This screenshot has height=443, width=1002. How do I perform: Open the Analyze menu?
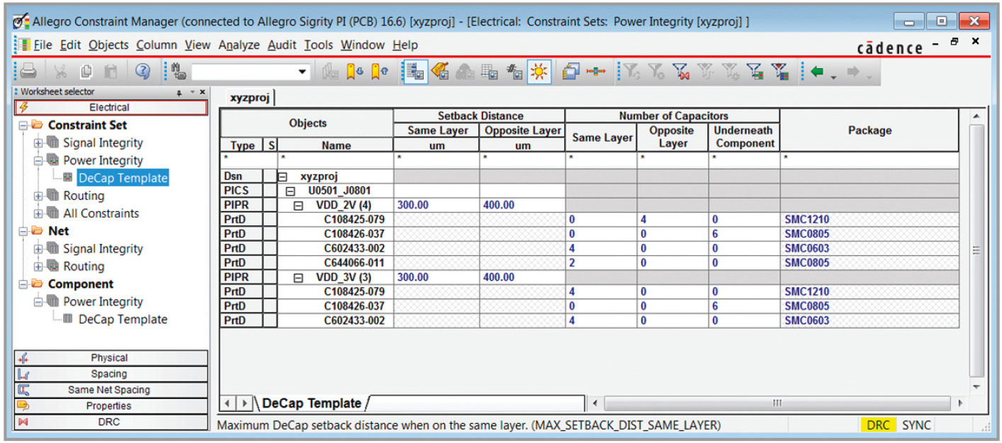tap(239, 45)
